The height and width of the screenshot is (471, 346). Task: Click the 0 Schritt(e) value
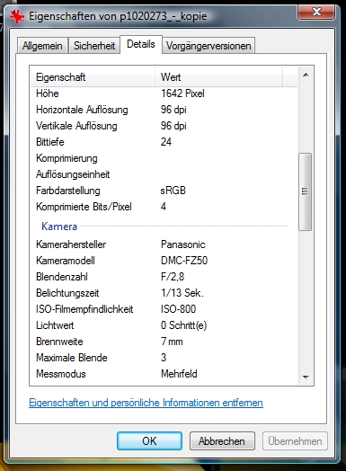pos(184,325)
